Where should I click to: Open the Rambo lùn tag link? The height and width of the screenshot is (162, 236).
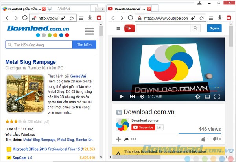[84, 140]
